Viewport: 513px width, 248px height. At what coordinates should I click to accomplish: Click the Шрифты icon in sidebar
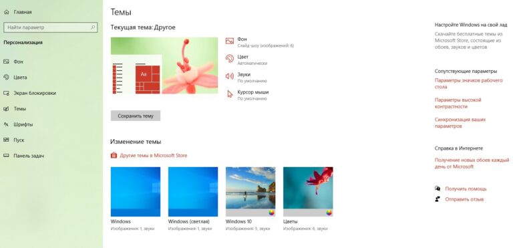[6, 124]
